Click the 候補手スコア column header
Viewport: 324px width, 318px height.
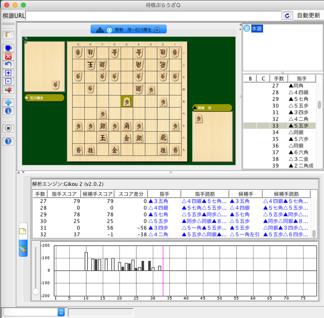pyautogui.click(x=97, y=194)
